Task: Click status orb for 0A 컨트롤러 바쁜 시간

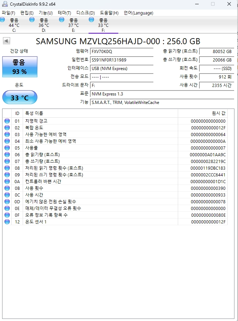Action: (x=7, y=181)
